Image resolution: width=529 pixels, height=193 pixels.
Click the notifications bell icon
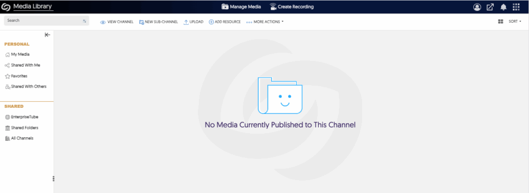(503, 7)
